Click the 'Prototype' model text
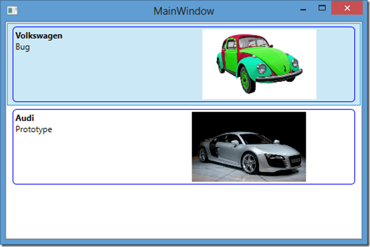 (x=34, y=129)
